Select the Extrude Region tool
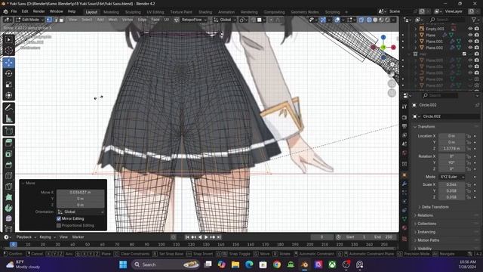Image resolution: width=483 pixels, height=272 pixels. 8,143
